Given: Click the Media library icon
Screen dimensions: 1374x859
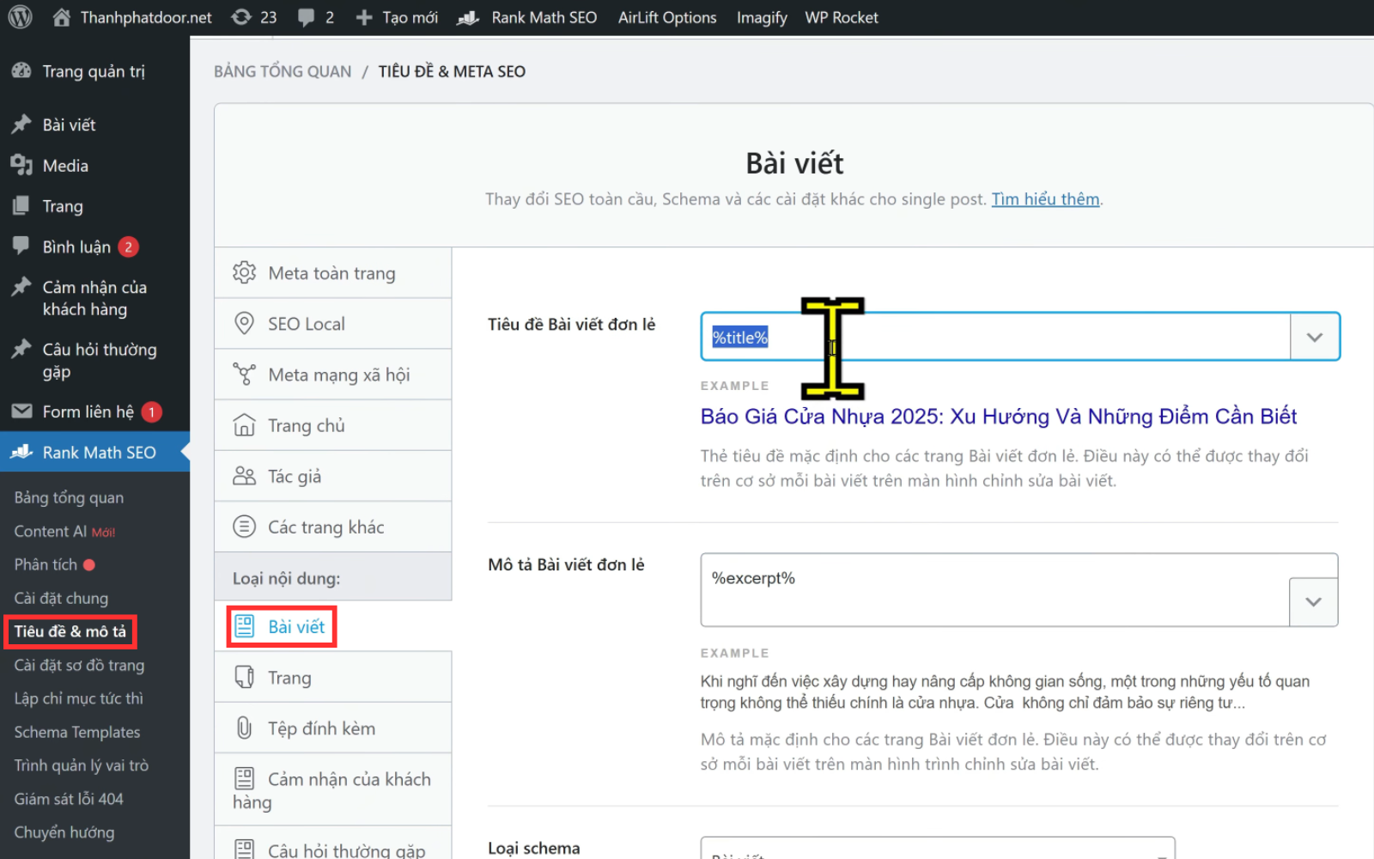Looking at the screenshot, I should tap(21, 165).
